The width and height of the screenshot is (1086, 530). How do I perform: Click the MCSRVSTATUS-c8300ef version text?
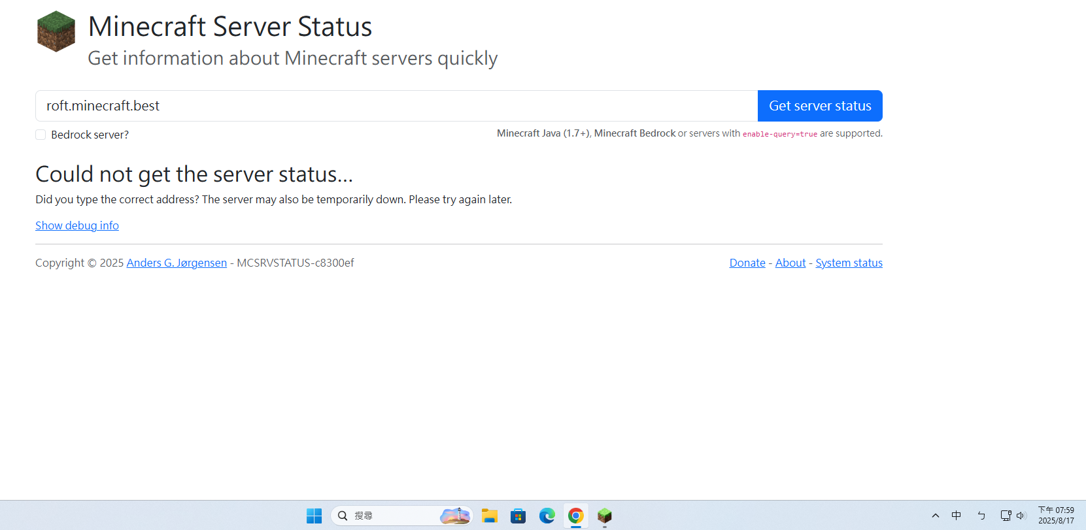[296, 263]
